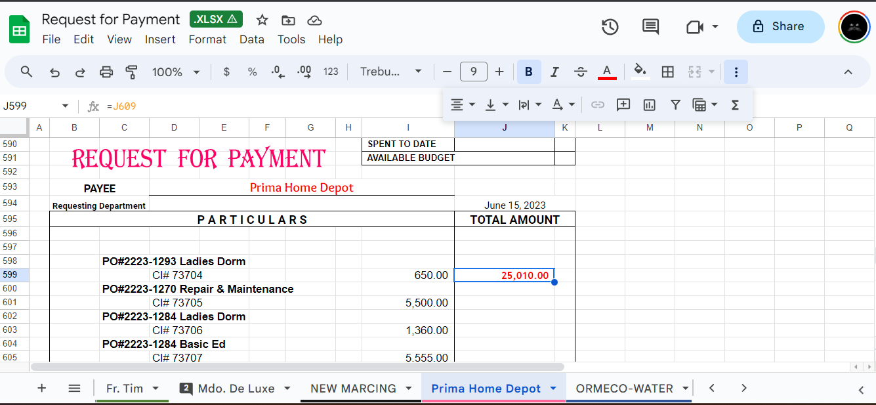Increase font size plus button
The width and height of the screenshot is (876, 405).
[499, 72]
